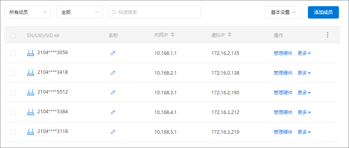Click router icon beside 2104****3118
Image resolution: width=349 pixels, height=148 pixels.
coord(31,132)
